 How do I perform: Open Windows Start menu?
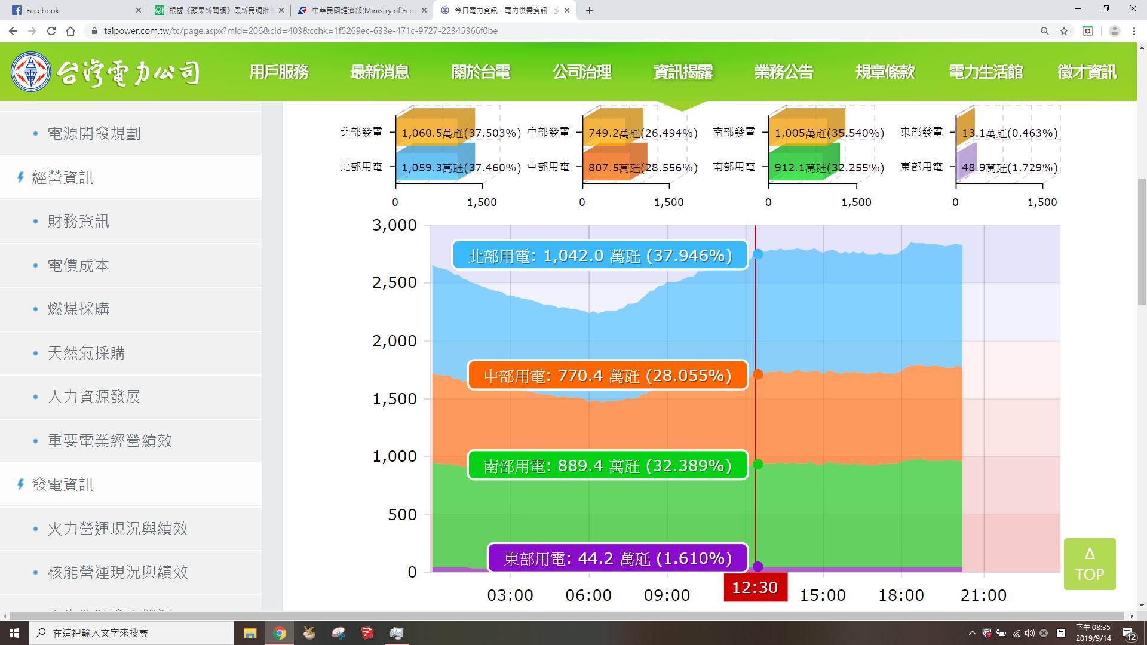pyautogui.click(x=14, y=633)
